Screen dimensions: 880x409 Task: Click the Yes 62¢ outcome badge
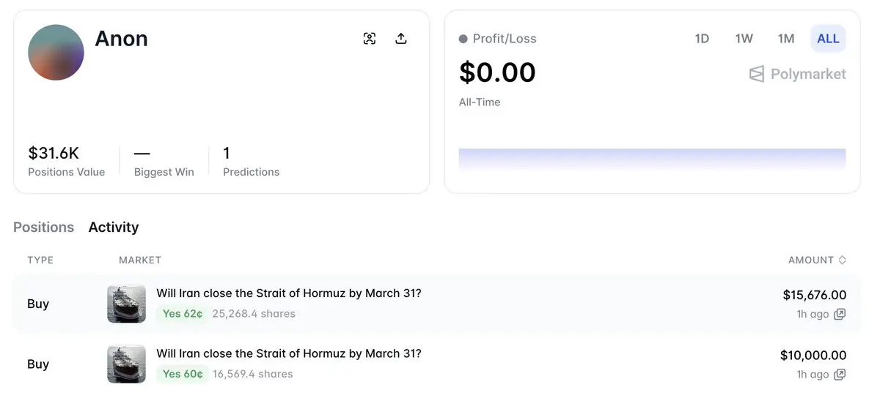(x=183, y=314)
